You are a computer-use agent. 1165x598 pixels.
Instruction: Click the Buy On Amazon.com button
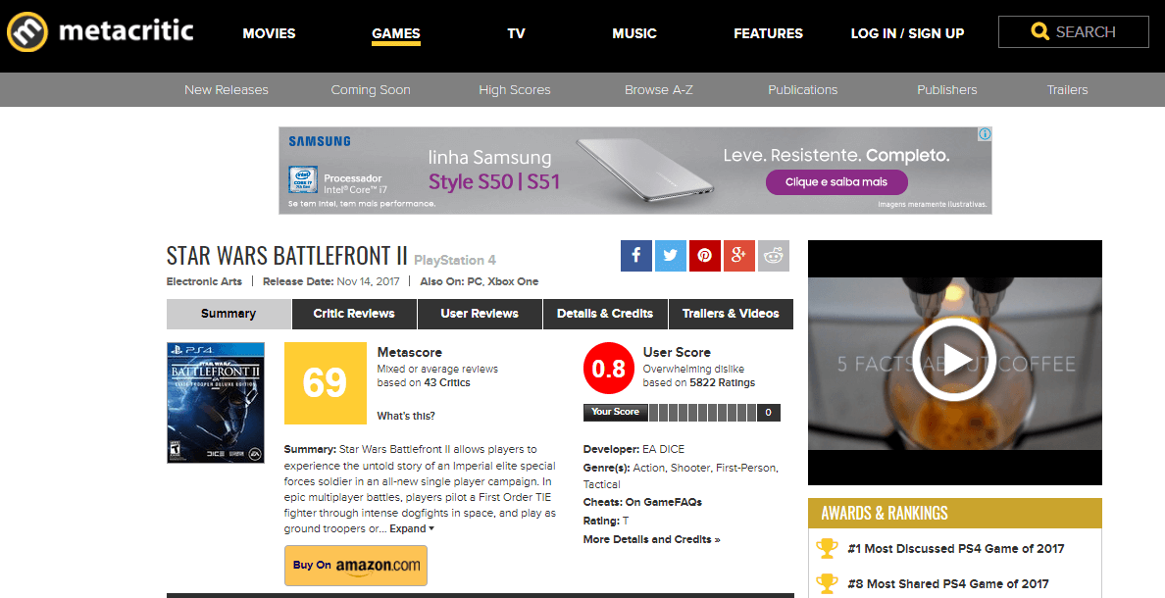[x=356, y=566]
